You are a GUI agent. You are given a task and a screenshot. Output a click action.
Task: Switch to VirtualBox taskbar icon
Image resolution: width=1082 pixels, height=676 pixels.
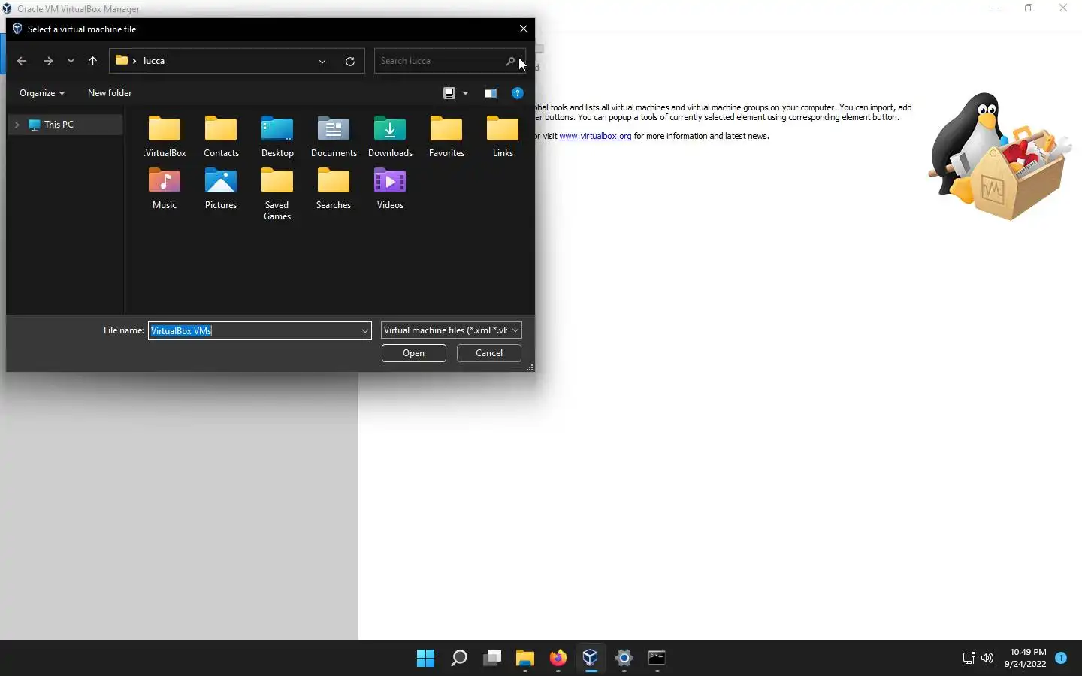coord(591,658)
